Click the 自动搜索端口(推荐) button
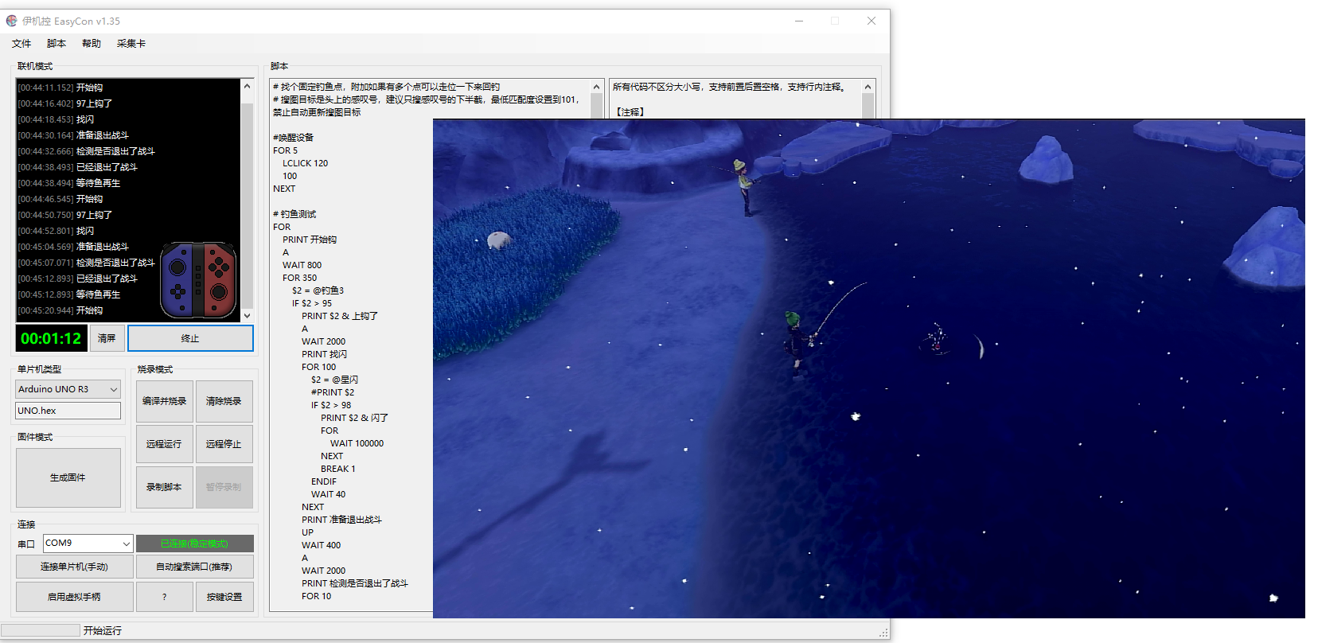This screenshot has width=1318, height=643. click(x=194, y=567)
